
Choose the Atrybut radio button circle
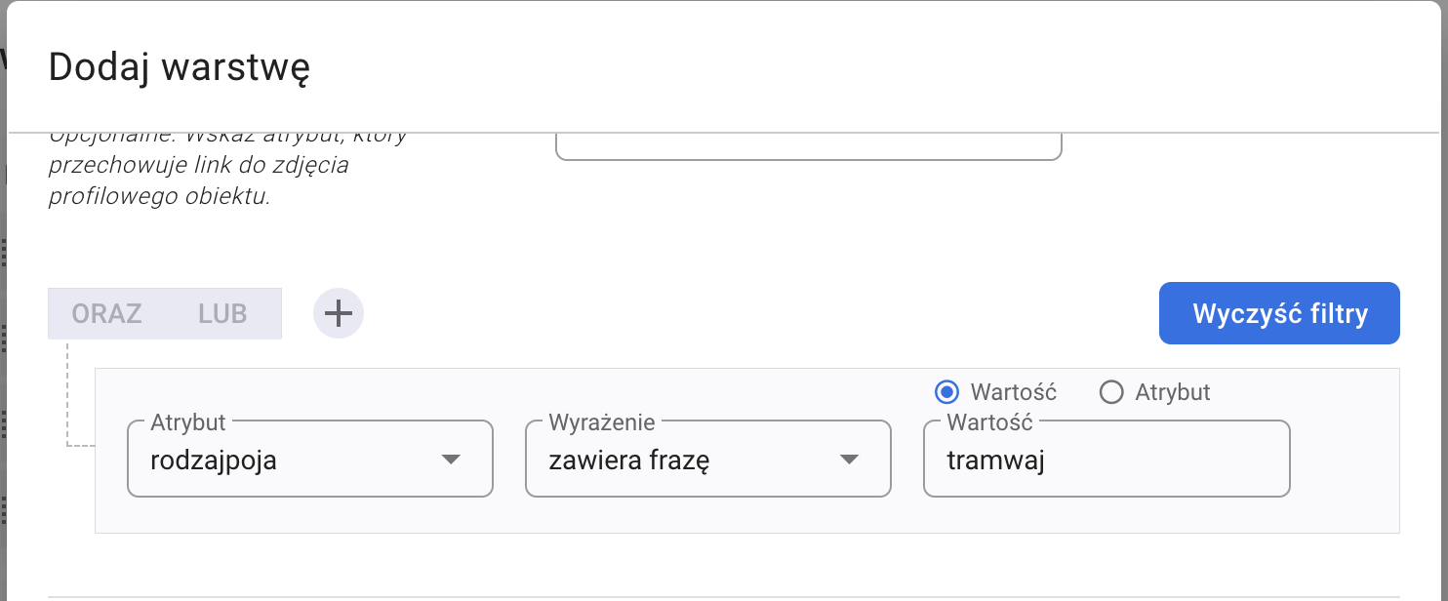pyautogui.click(x=1110, y=392)
